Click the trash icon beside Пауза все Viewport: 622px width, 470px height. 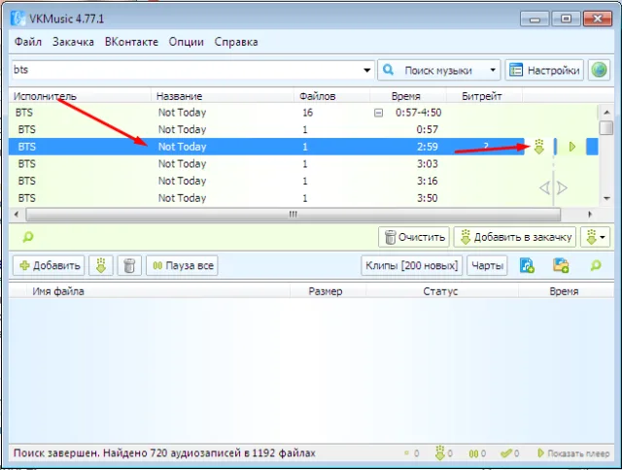tap(129, 265)
